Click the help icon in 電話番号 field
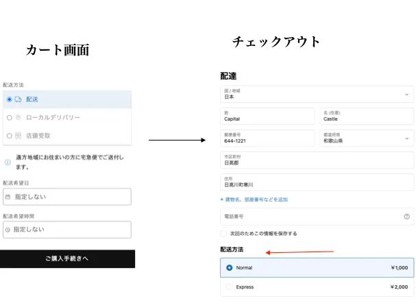 pos(408,217)
